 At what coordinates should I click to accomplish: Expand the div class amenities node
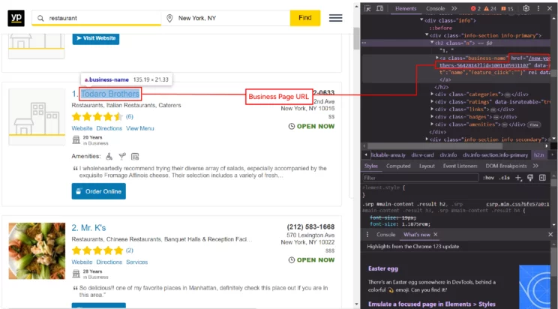coord(432,124)
